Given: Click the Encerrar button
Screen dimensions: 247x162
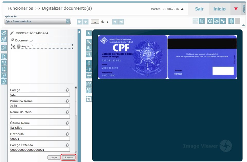Looking at the screenshot, I should (x=68, y=157).
